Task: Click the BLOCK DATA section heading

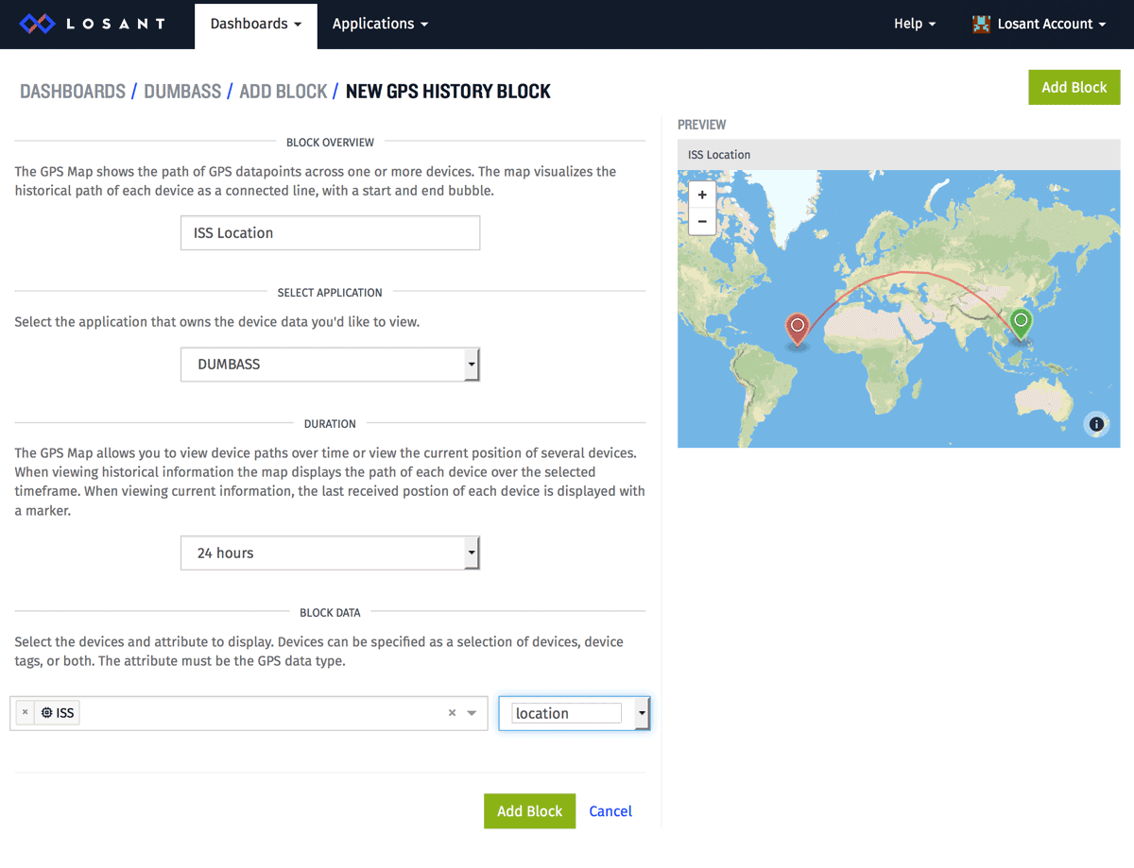Action: coord(330,613)
